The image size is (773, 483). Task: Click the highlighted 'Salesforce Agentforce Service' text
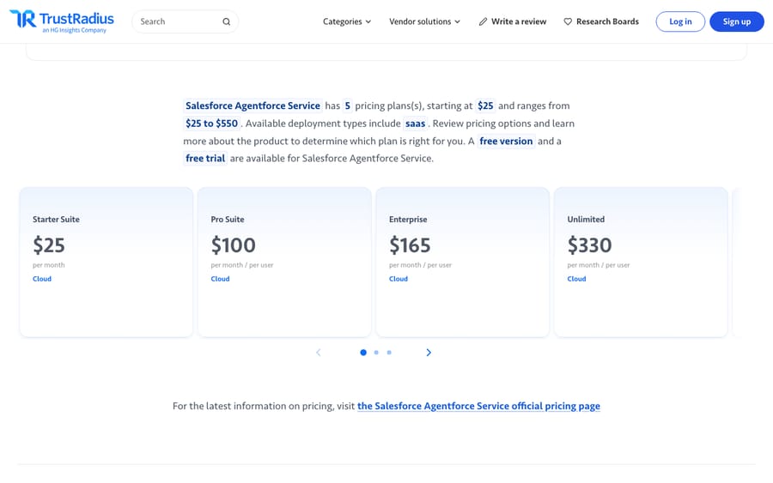(x=253, y=106)
